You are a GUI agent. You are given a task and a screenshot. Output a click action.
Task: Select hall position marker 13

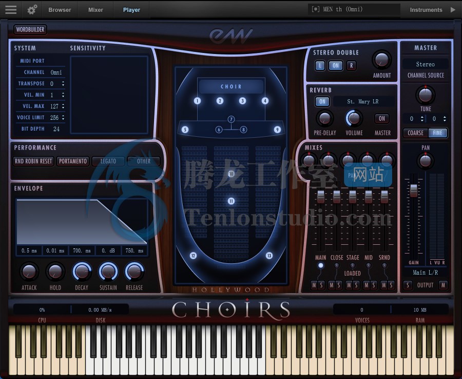point(269,256)
